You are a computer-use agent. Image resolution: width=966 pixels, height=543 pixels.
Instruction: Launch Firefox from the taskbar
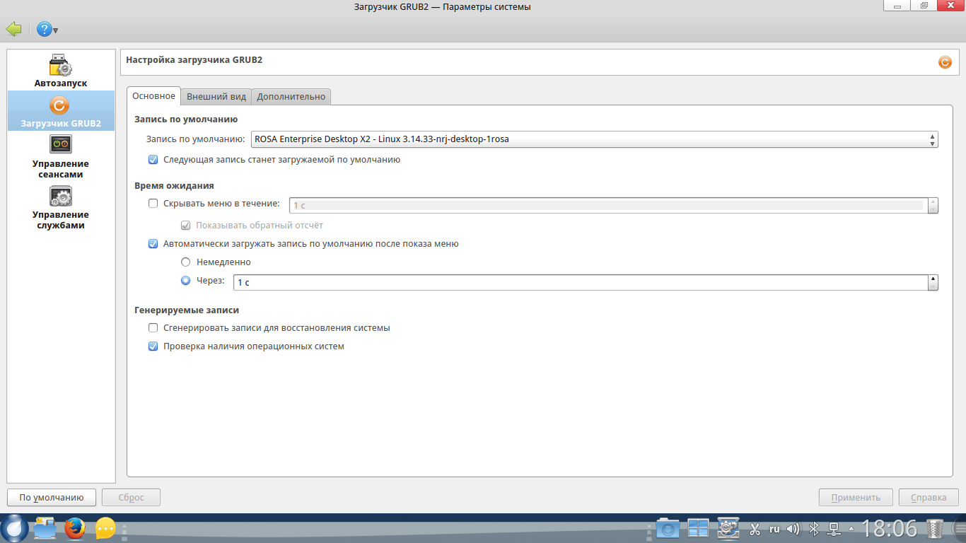pyautogui.click(x=74, y=528)
